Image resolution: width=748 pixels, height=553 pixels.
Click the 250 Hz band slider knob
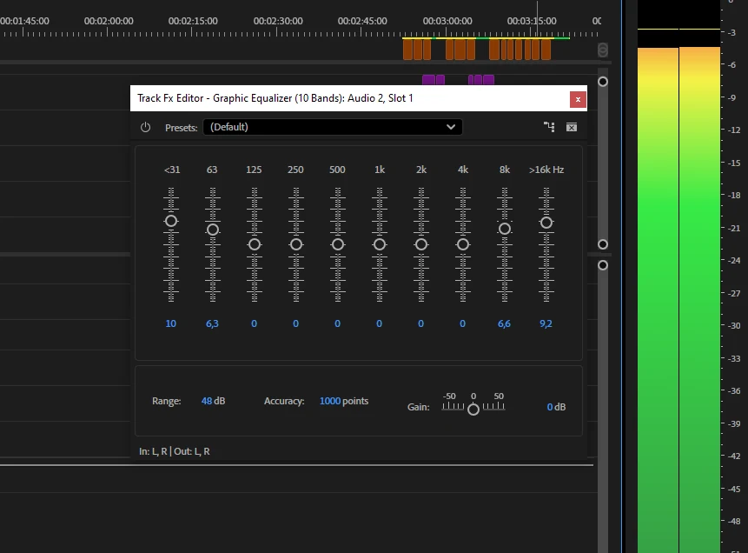pos(296,244)
